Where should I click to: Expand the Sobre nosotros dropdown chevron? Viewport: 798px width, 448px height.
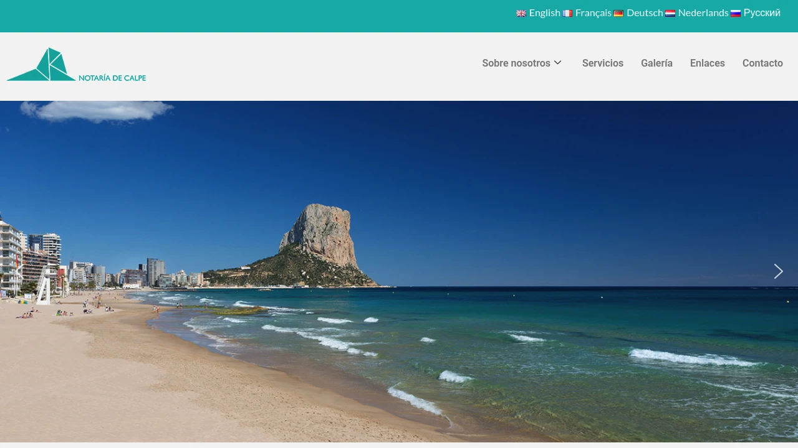(x=558, y=63)
